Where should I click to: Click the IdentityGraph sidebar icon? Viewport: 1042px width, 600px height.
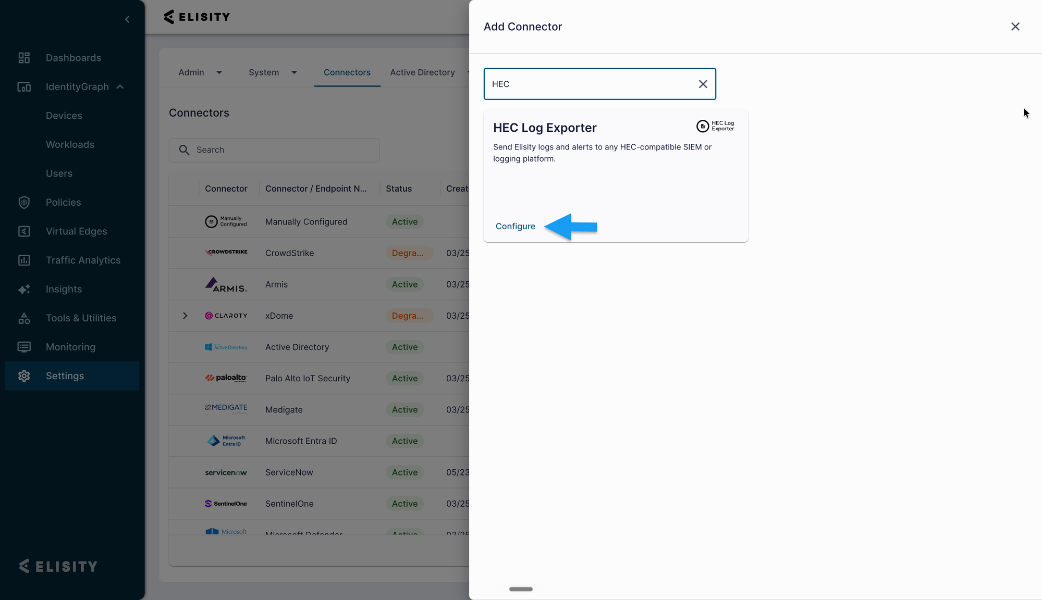click(24, 87)
